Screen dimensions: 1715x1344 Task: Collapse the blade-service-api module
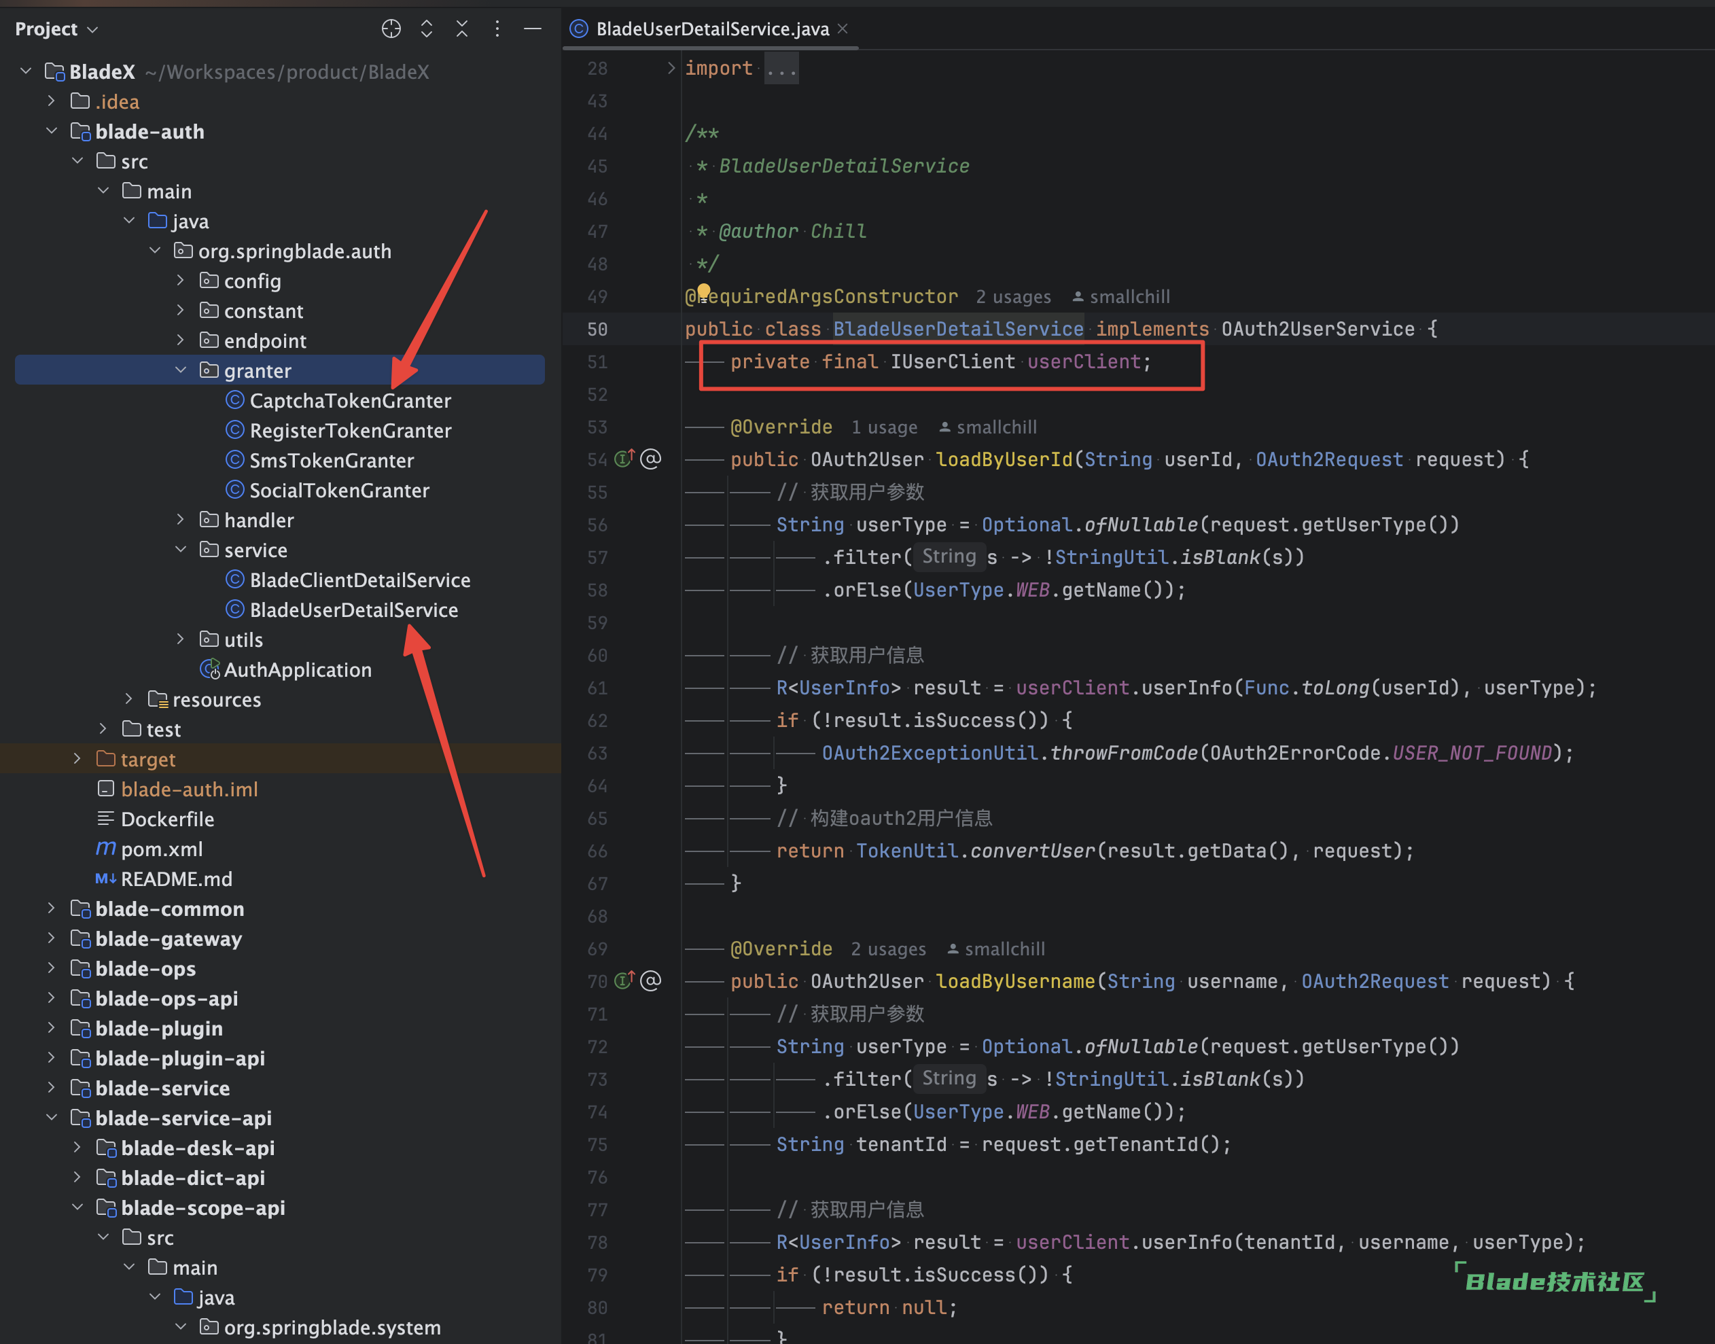52,1118
